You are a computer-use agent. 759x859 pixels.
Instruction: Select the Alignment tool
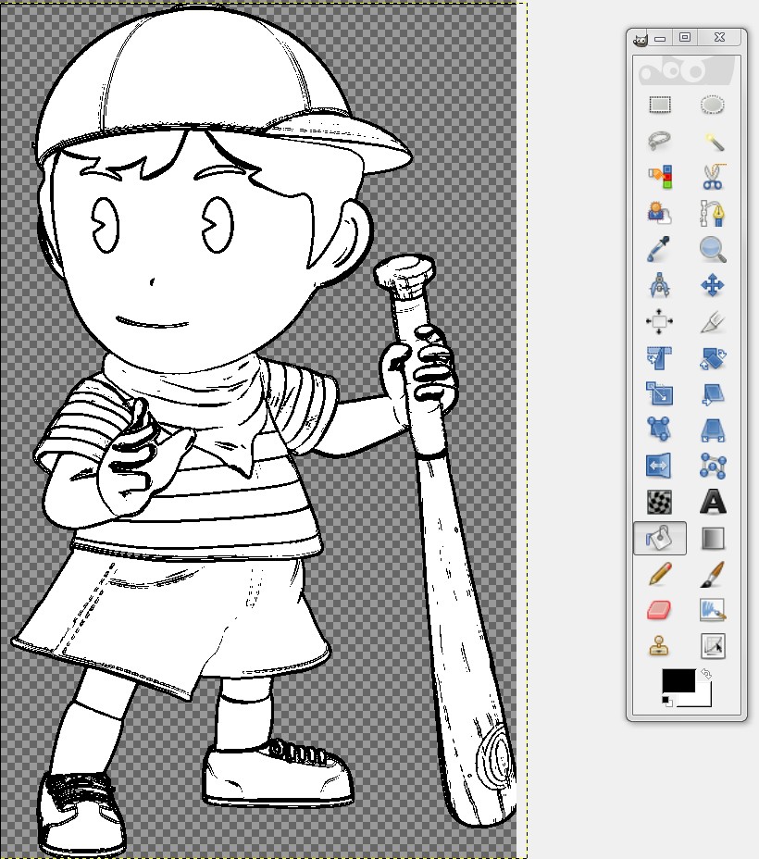[x=659, y=321]
